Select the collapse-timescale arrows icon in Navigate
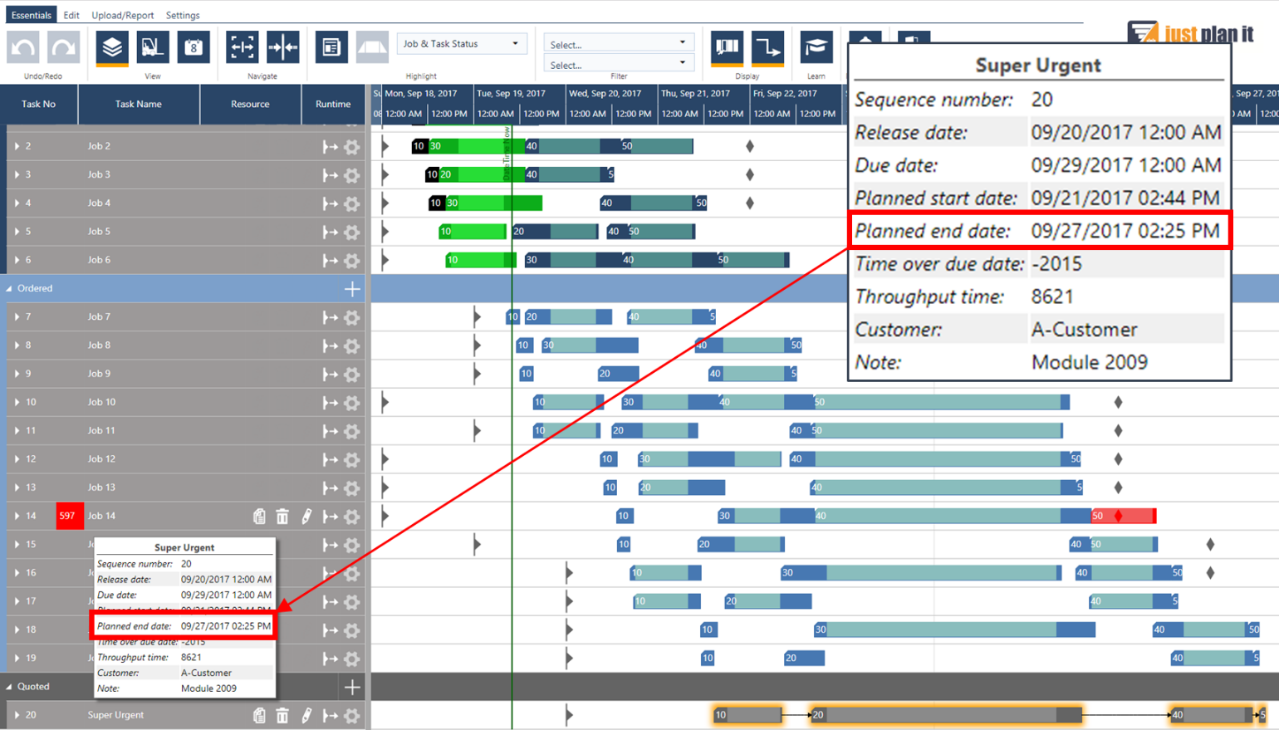1279x730 pixels. coord(282,49)
